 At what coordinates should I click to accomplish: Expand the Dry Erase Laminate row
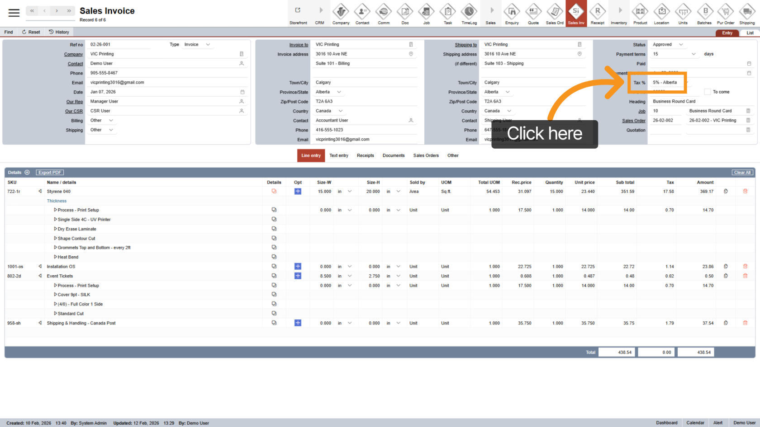point(55,229)
